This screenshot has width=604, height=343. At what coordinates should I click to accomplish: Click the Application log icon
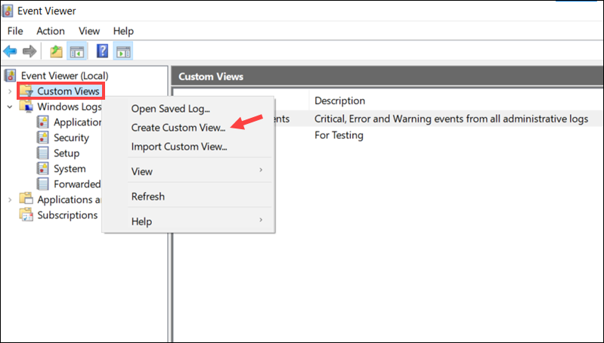coord(43,122)
